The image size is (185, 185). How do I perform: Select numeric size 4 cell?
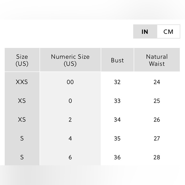70,138
